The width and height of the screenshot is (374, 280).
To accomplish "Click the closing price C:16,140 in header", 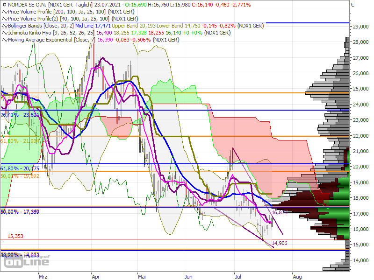I will point(202,5).
